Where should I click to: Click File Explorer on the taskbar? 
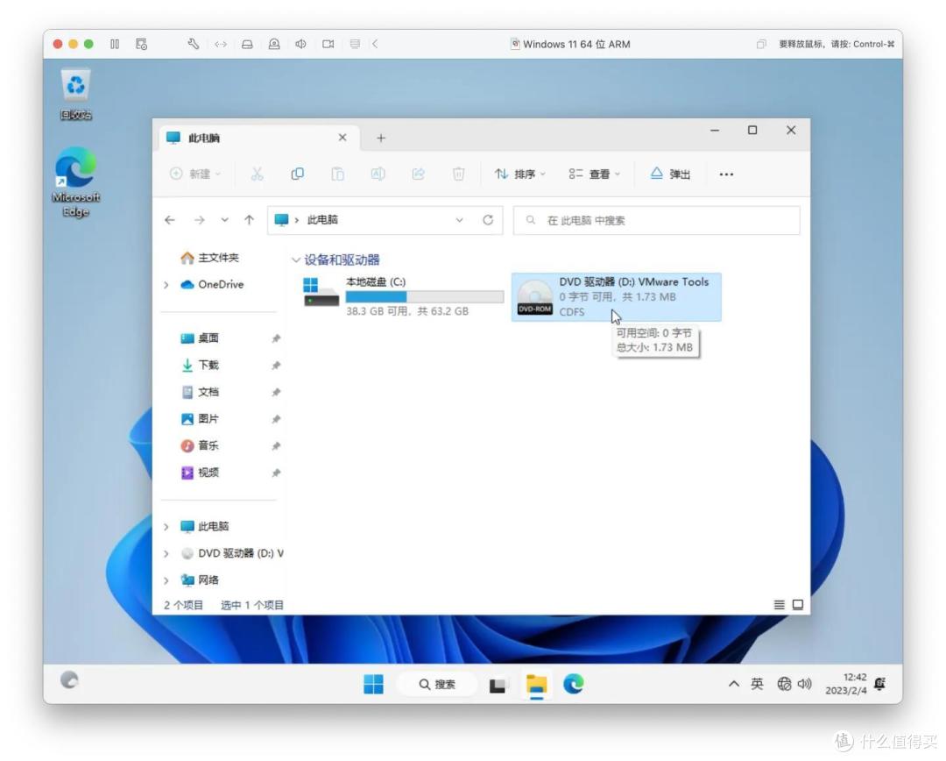tap(536, 685)
